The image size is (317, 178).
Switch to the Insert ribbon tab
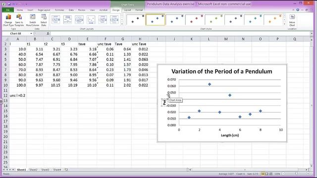click(30, 10)
